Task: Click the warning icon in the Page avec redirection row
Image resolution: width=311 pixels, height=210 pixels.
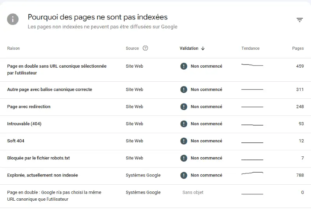Action: (x=184, y=107)
